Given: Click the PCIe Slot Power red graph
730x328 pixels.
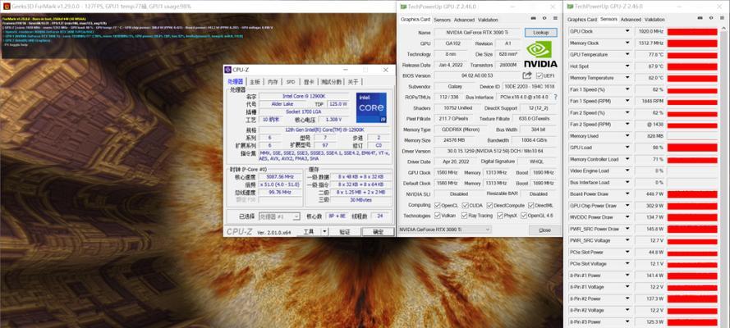Looking at the screenshot, I should 692,253.
